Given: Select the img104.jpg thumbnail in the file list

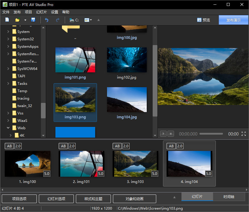Looking at the screenshot, I should point(127,100).
